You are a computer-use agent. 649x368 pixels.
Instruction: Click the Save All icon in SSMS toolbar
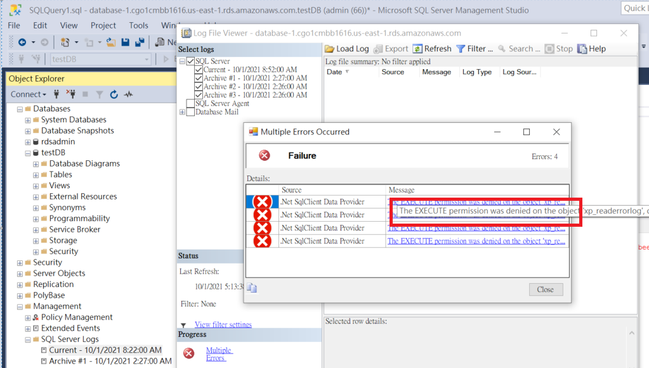tap(140, 42)
